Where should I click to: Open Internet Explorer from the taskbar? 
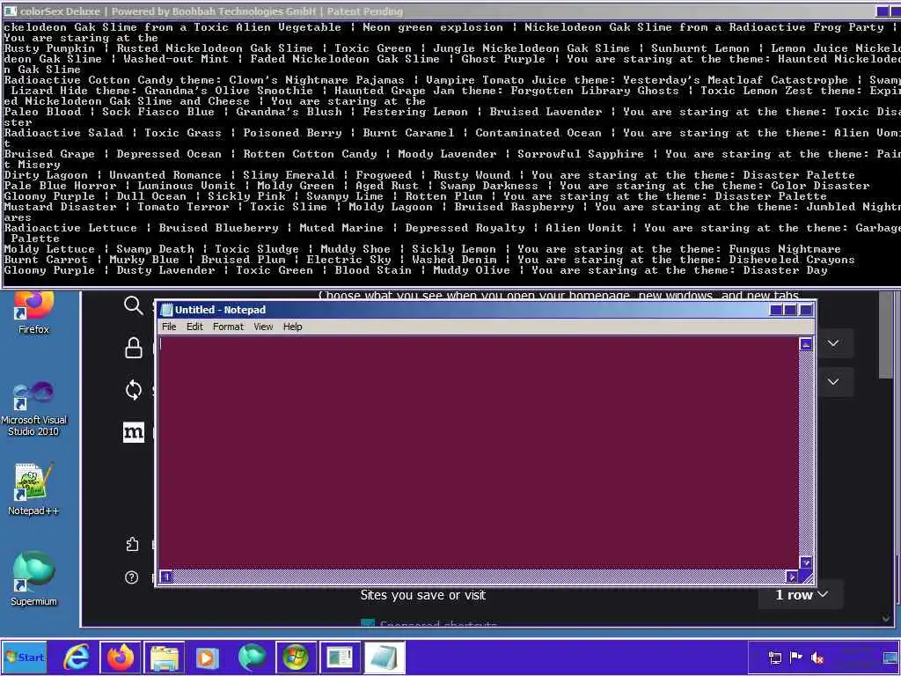click(77, 658)
